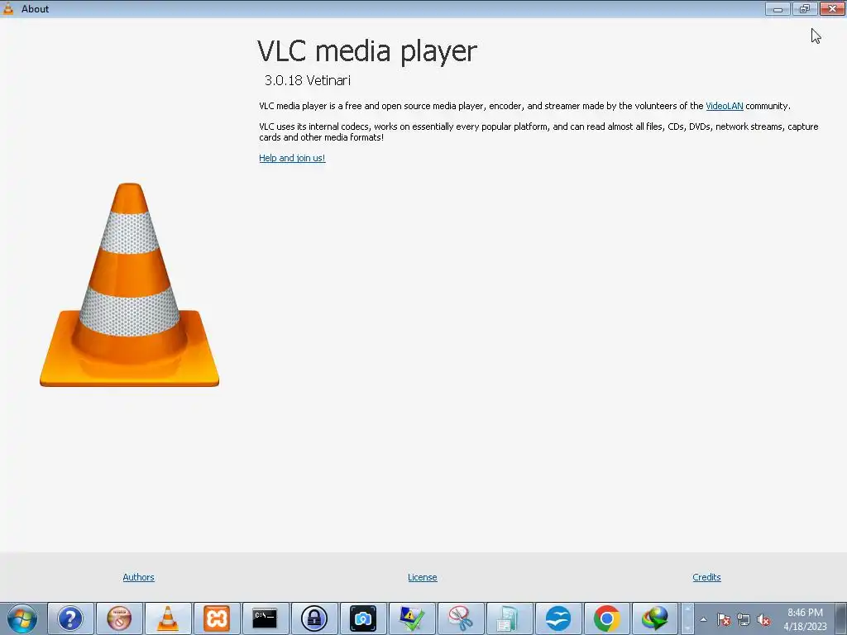This screenshot has height=635, width=847.
Task: Open Snipping Tool scissors in taskbar
Action: pyautogui.click(x=460, y=618)
